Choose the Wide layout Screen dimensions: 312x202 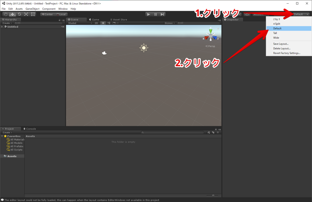[x=289, y=38]
